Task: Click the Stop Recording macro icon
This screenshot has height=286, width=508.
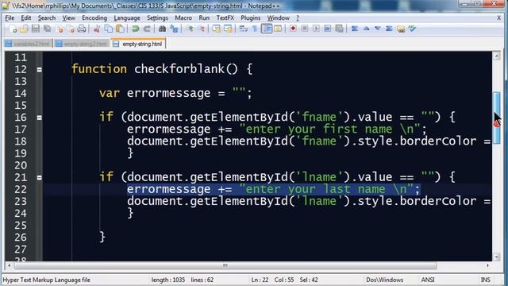Action: [305, 29]
